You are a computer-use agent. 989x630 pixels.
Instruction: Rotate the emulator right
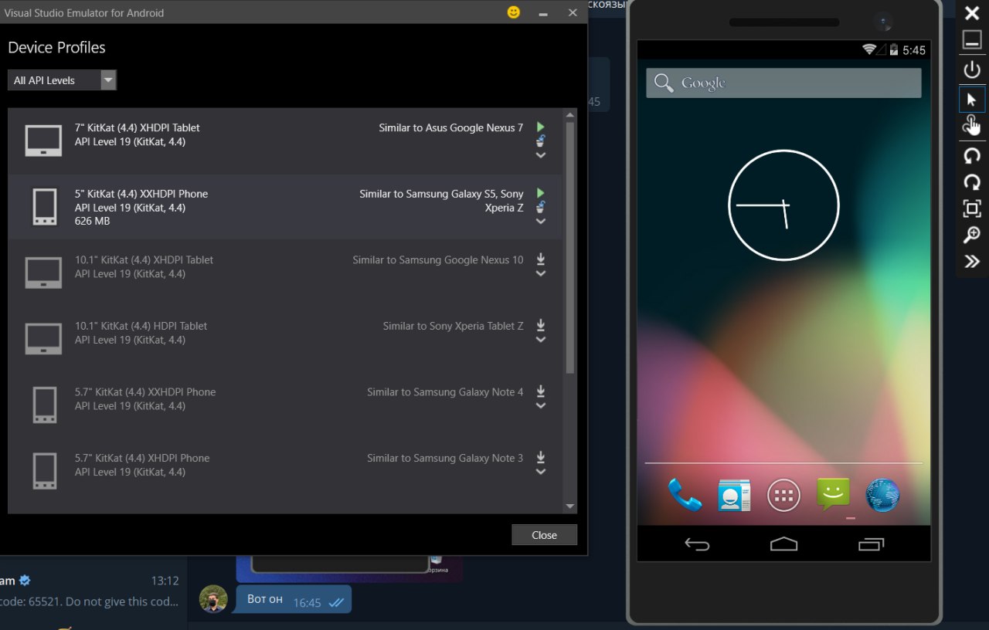pyautogui.click(x=972, y=182)
